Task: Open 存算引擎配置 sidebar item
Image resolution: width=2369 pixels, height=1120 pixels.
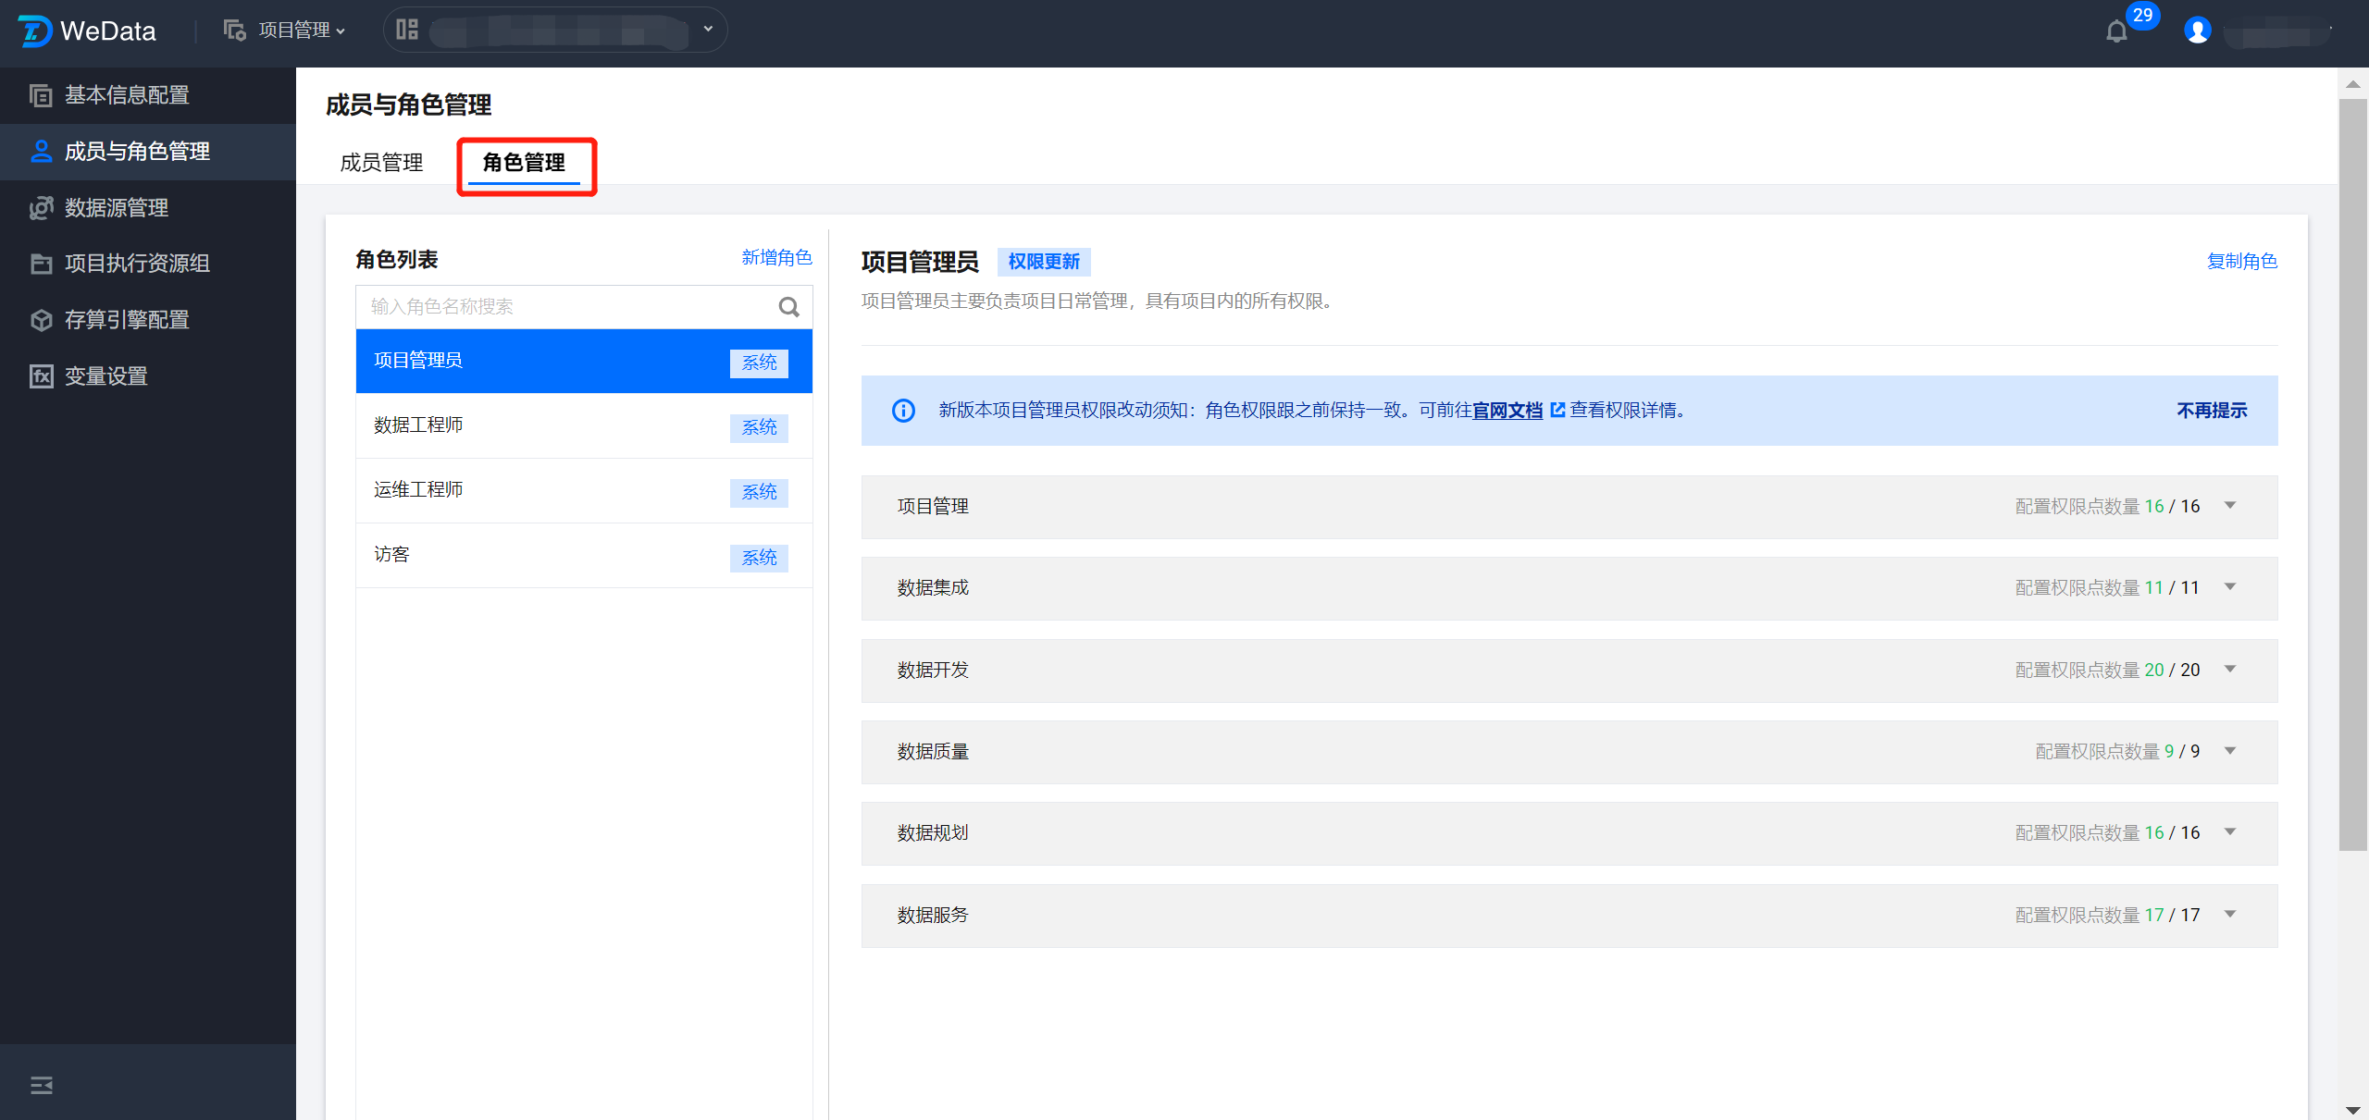Action: coord(127,320)
